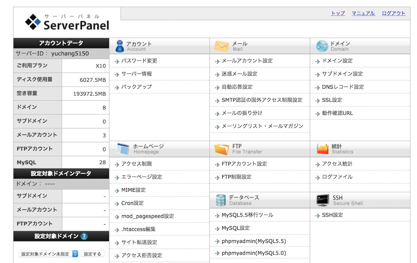
Task: Open the 設定対象ドメイン未指定 dropdown
Action: 48,254
